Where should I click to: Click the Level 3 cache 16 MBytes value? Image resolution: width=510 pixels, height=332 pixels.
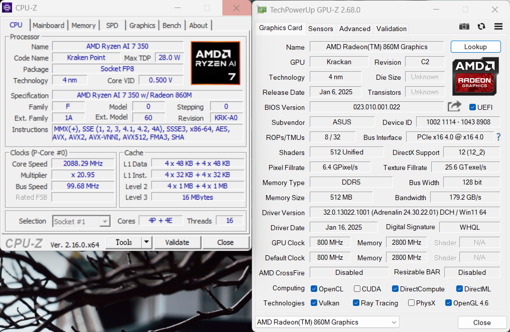click(197, 197)
